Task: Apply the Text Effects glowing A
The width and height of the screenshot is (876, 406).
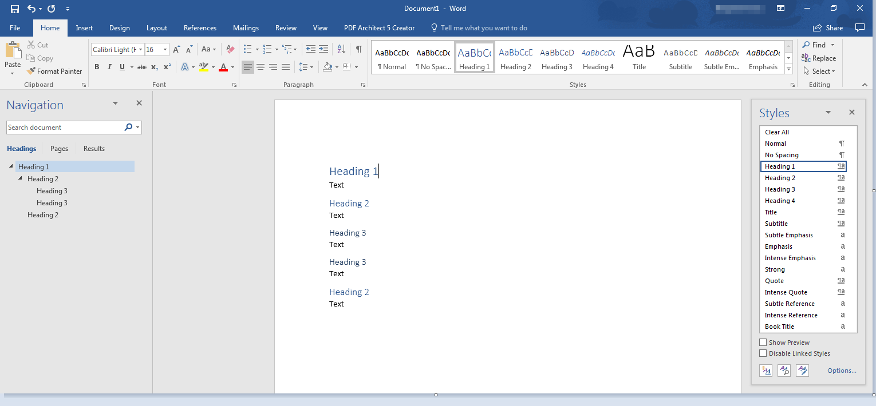Action: (x=185, y=67)
